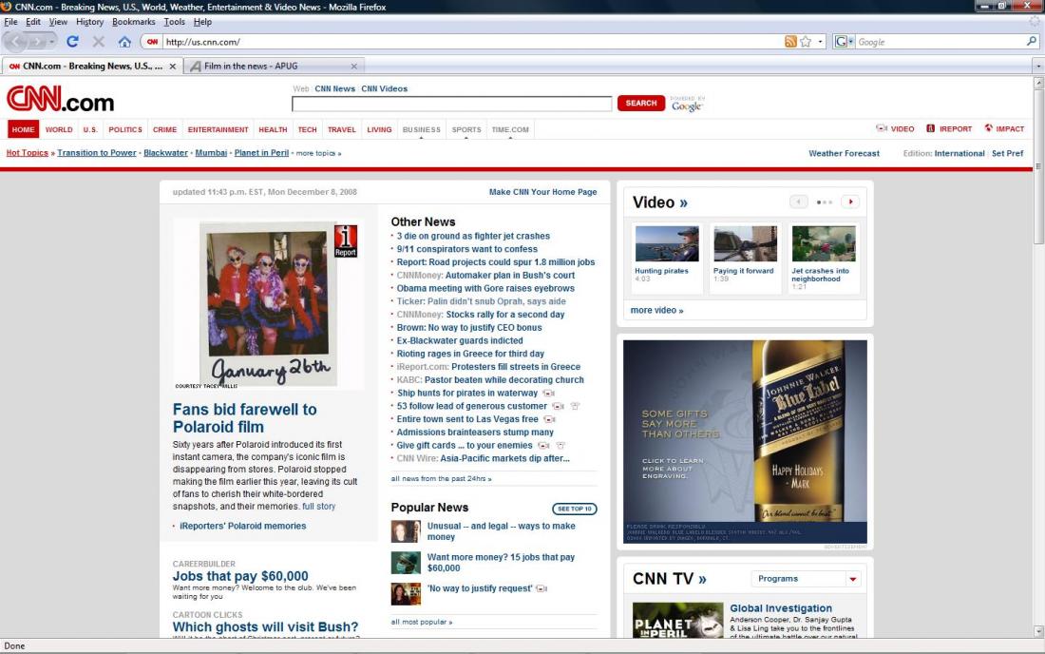Viewport: 1045px width, 654px height.
Task: Open the Blackwater hot topic link
Action: click(165, 153)
